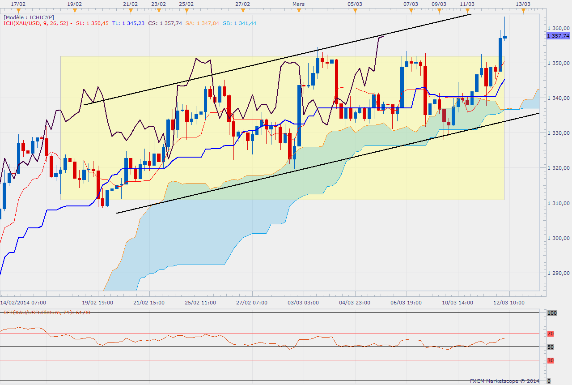Select the ICH(XAU/USD, 9, 26, 52) indicator label
This screenshot has width=572, height=385.
35,23
